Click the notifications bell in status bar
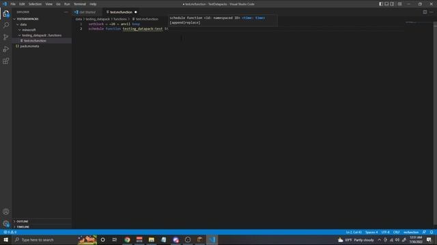The image size is (437, 245). pyautogui.click(x=432, y=232)
